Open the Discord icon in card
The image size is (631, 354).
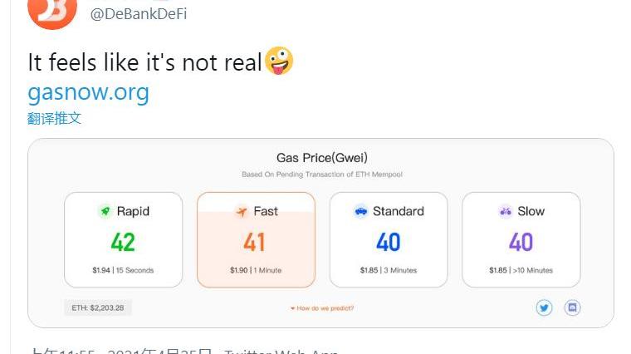(572, 307)
